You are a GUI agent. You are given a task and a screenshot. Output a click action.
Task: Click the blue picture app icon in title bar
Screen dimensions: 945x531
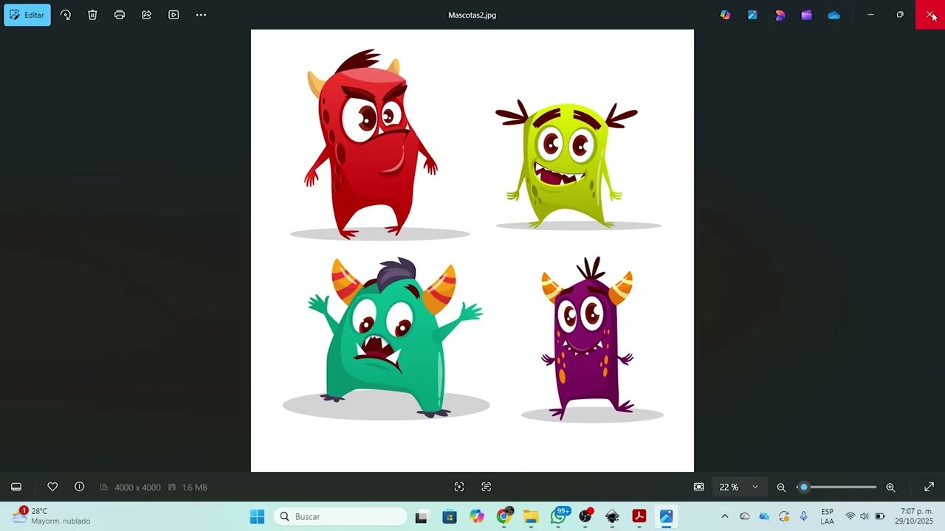point(752,15)
